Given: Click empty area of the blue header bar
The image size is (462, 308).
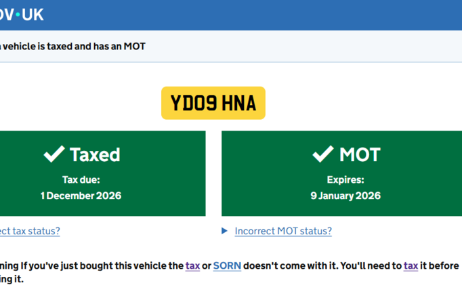Looking at the screenshot, I should (x=271, y=14).
